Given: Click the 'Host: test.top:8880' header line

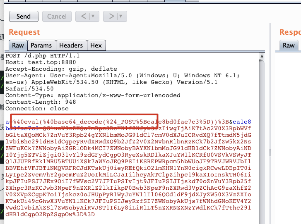Looking at the screenshot, I should point(41,62).
